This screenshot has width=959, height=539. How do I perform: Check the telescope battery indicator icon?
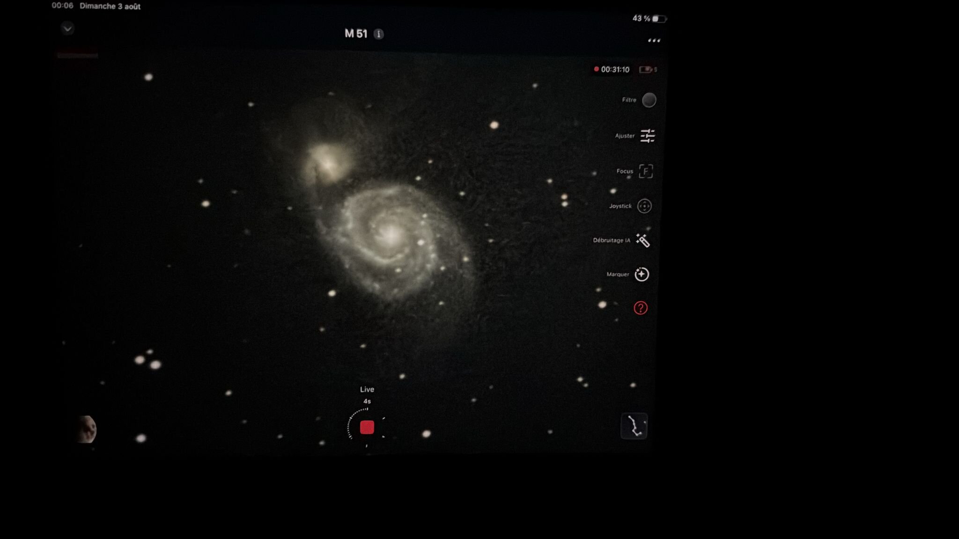point(646,70)
